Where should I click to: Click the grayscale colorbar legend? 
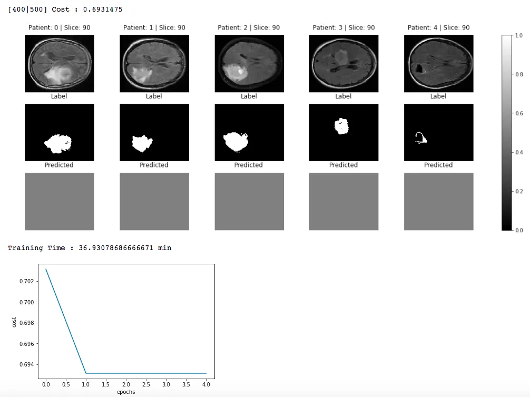pos(507,133)
